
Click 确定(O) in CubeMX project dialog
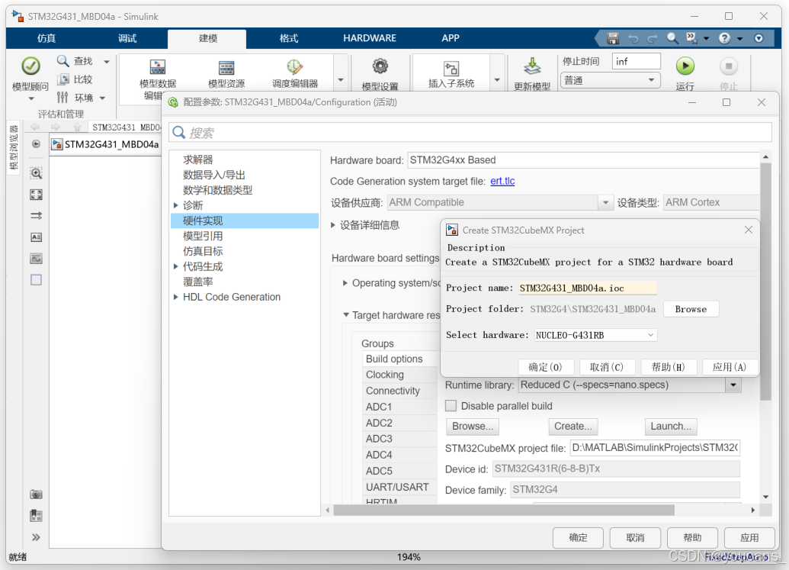click(x=545, y=367)
